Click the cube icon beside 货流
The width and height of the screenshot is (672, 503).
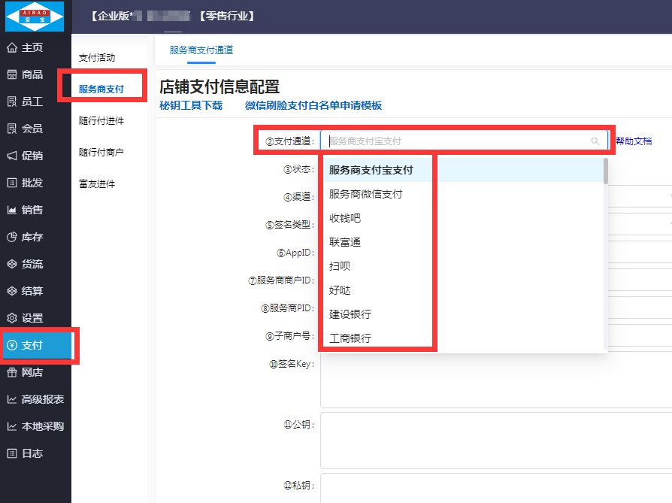click(x=12, y=264)
